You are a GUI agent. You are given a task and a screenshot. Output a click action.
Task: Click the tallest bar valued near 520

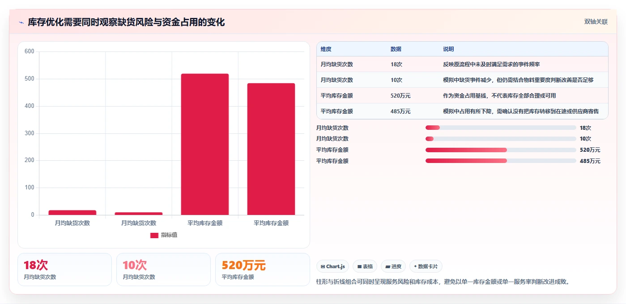[x=205, y=144]
